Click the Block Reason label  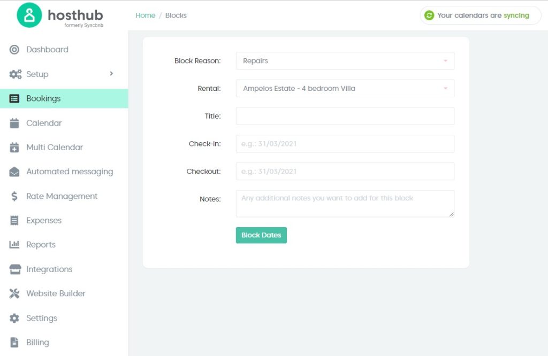click(197, 61)
